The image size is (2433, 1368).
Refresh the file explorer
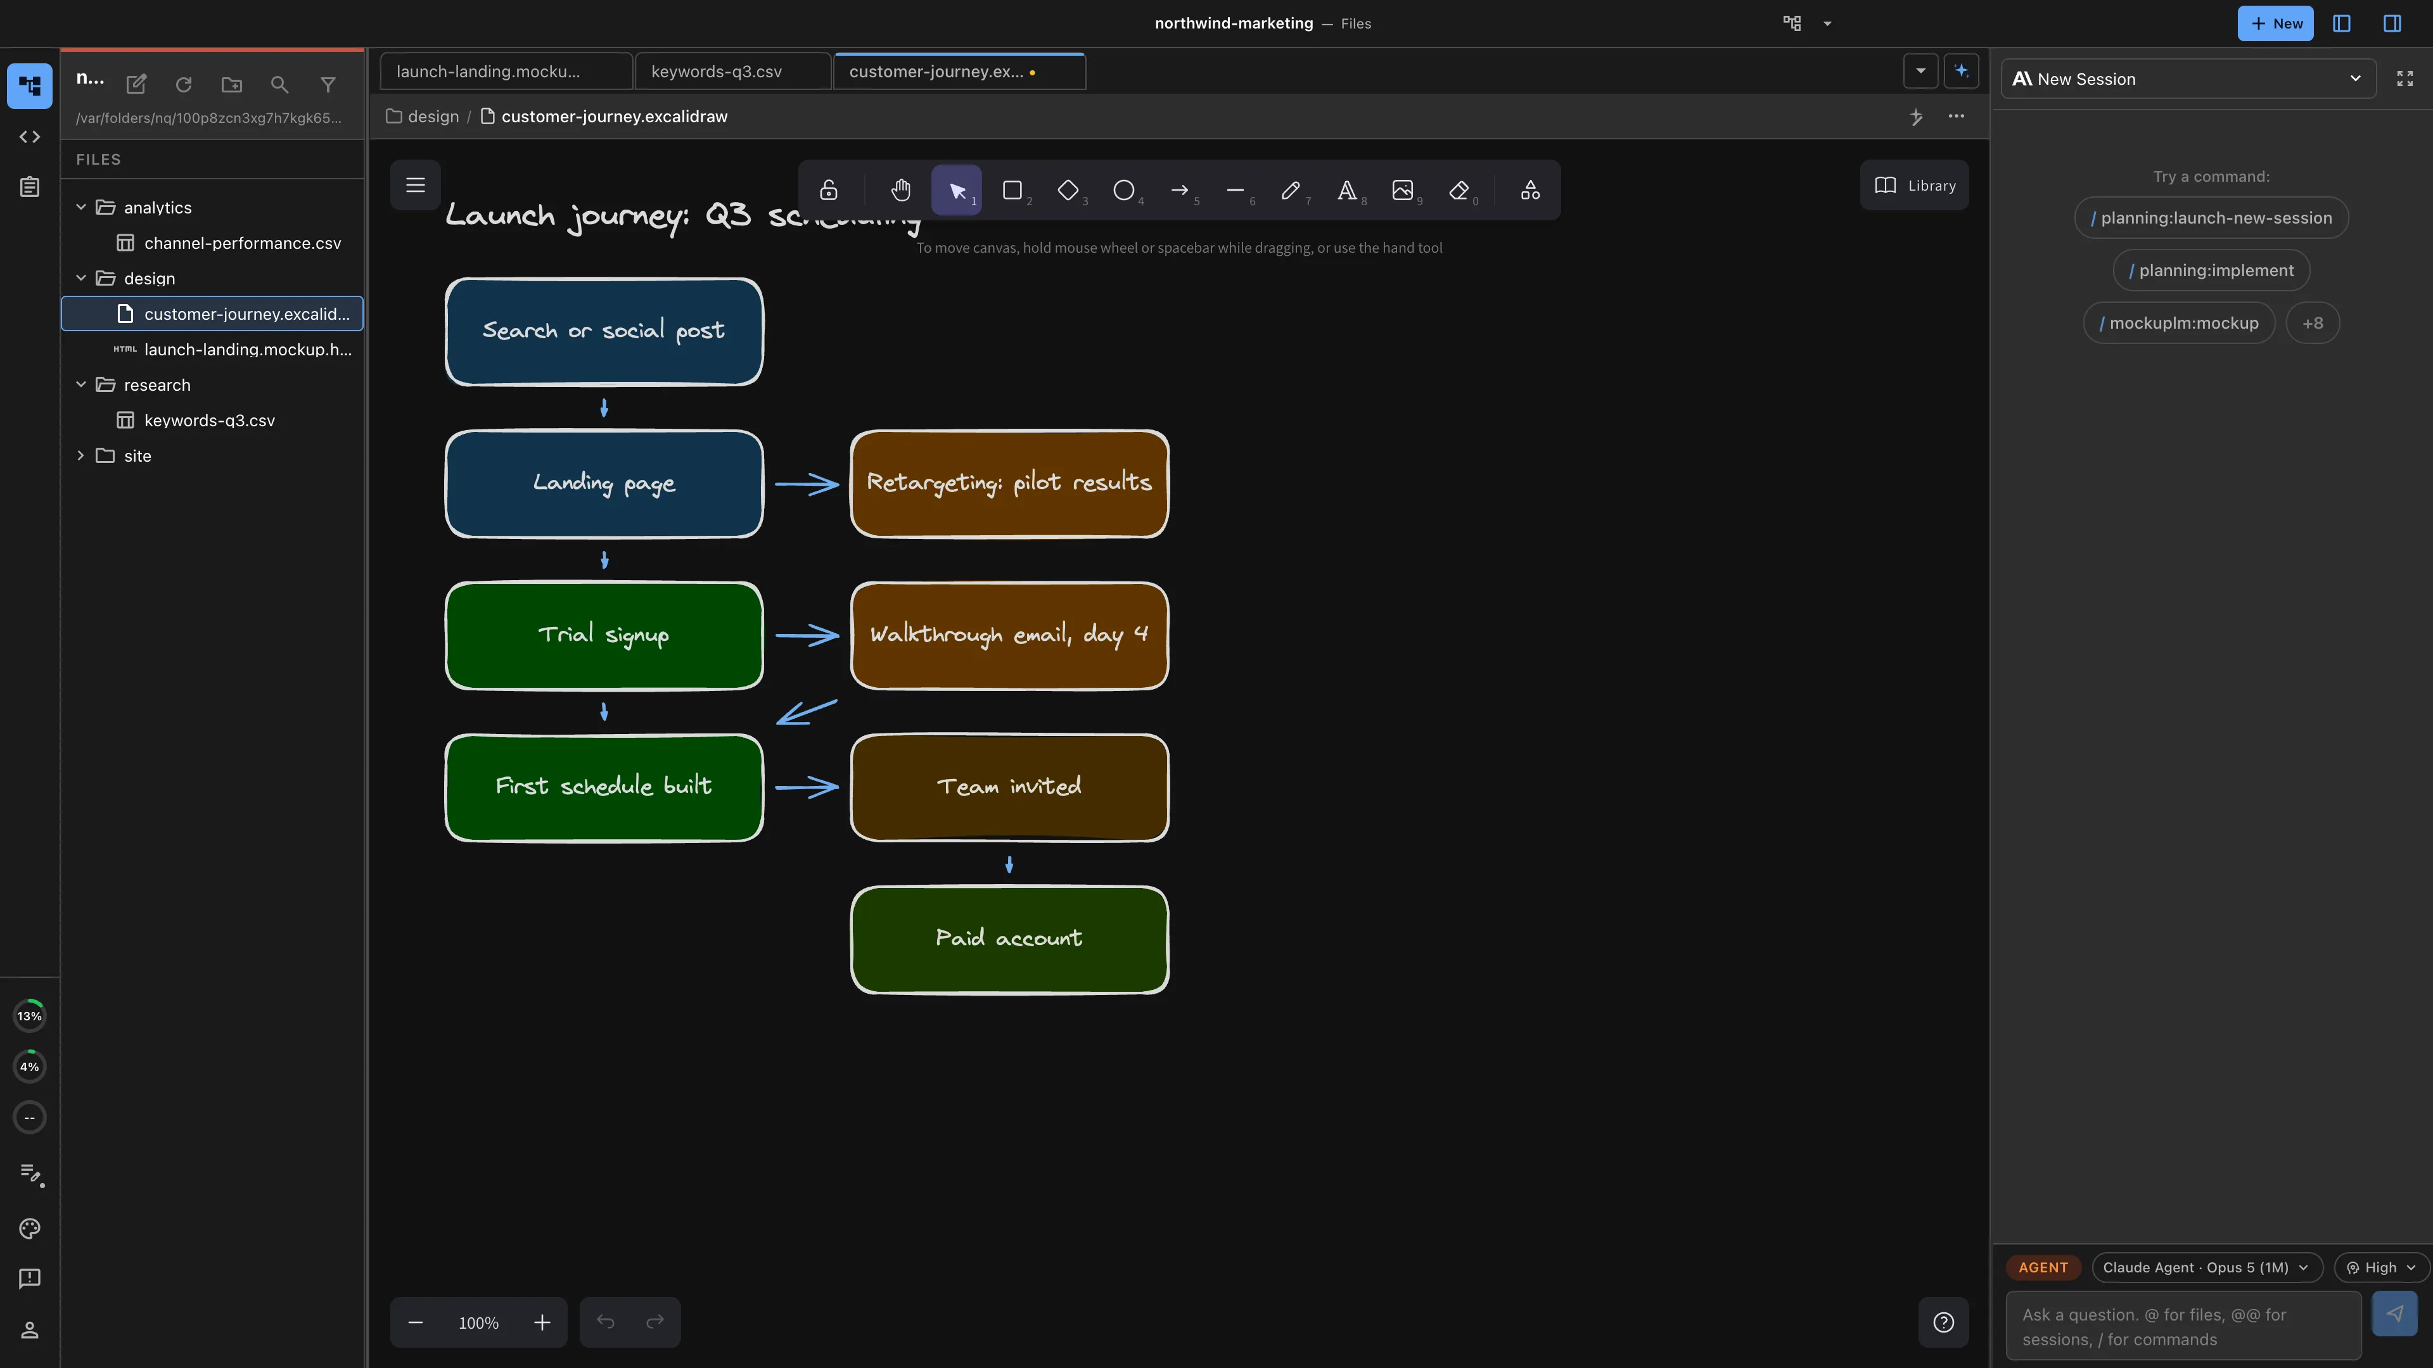[x=184, y=84]
